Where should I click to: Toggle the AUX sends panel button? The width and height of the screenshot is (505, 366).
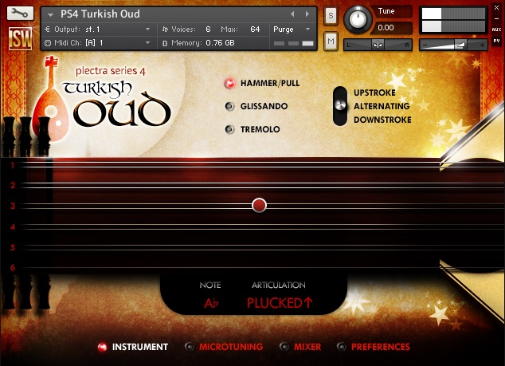496,30
